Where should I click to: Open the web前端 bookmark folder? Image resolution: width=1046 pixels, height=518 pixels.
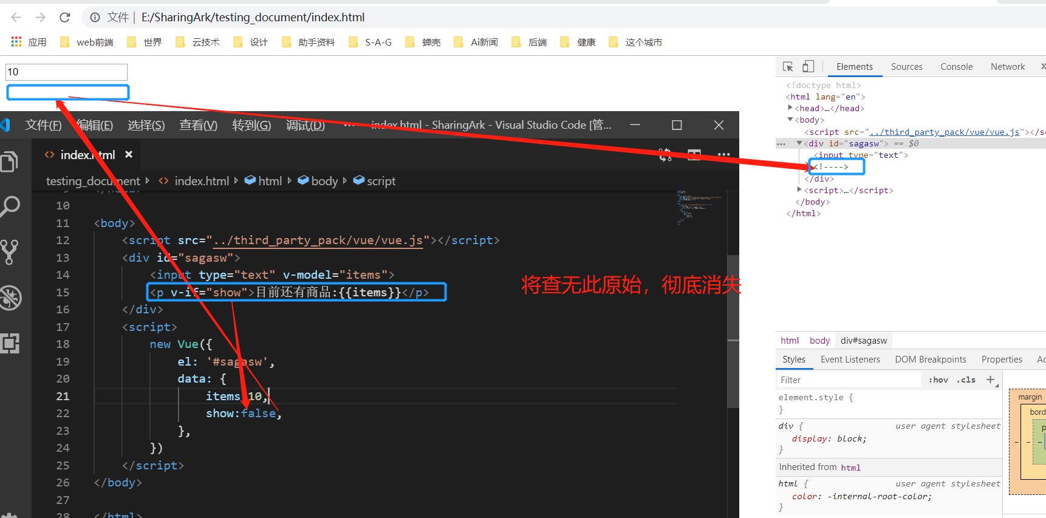click(x=87, y=42)
